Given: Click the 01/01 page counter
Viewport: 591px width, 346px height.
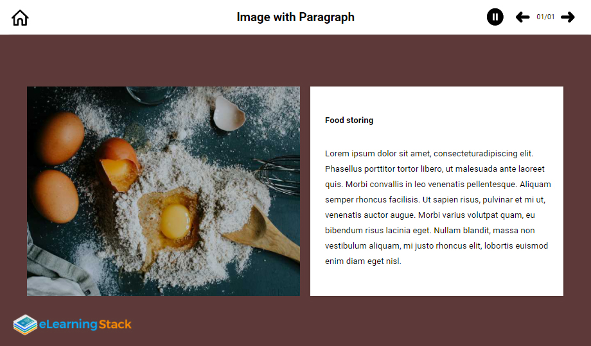Looking at the screenshot, I should click(x=545, y=17).
